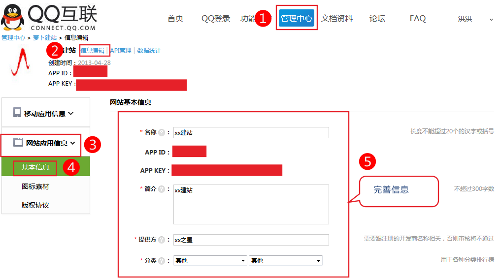Click the red app logo thumbnail
The image size is (501, 278).
tap(21, 62)
